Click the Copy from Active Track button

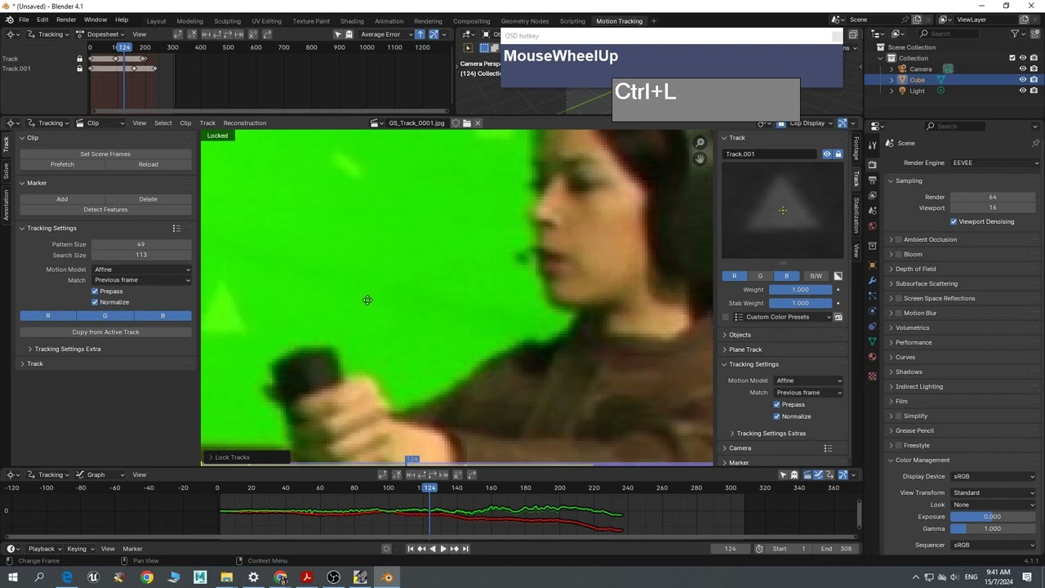[105, 332]
